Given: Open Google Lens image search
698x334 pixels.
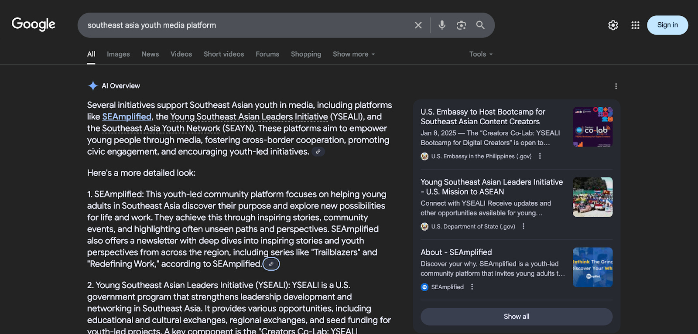Looking at the screenshot, I should click(461, 25).
